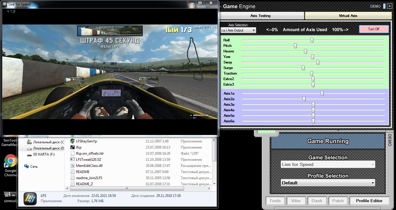Open the Dash tab
Image resolution: width=396 pixels, height=210 pixels.
[317, 201]
